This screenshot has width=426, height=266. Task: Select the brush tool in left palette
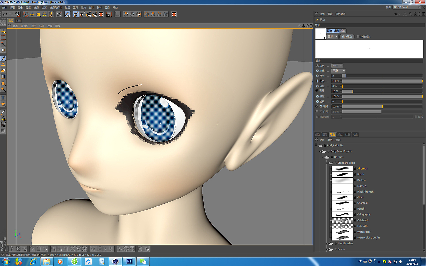click(x=3, y=58)
